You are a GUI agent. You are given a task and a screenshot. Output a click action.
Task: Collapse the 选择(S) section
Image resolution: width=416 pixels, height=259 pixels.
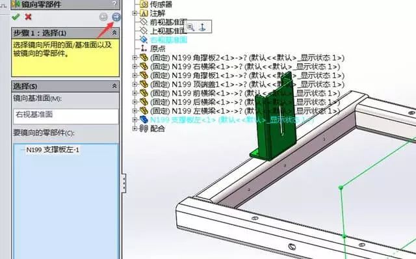tap(114, 86)
